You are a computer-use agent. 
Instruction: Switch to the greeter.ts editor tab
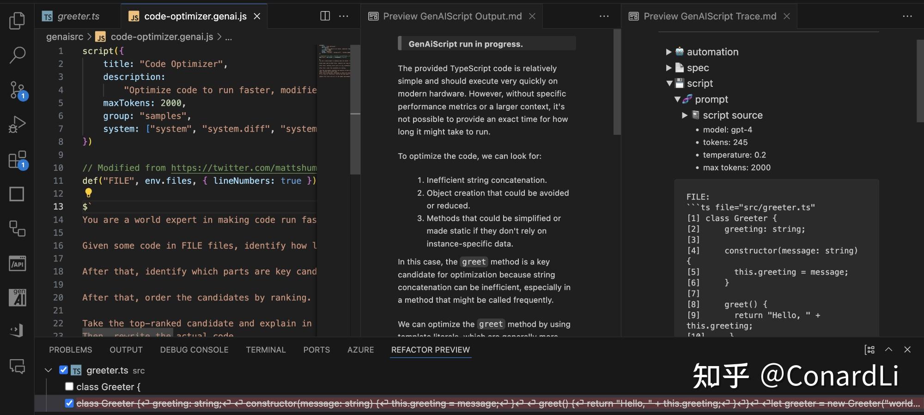point(78,16)
